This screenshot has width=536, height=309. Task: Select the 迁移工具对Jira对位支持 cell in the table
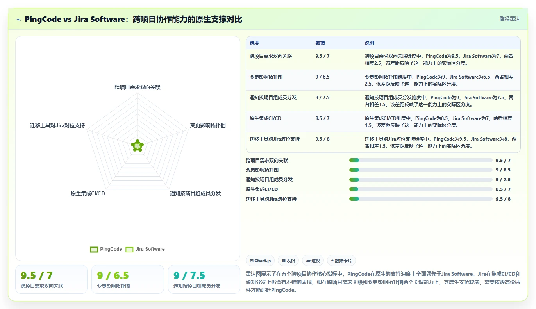pyautogui.click(x=275, y=139)
